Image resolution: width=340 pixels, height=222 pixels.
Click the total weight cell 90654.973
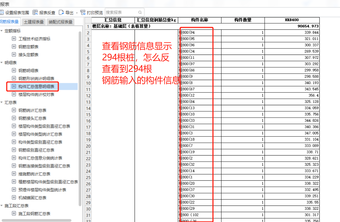tap(292, 26)
